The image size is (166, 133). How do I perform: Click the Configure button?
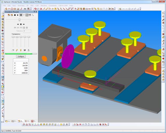21,56
